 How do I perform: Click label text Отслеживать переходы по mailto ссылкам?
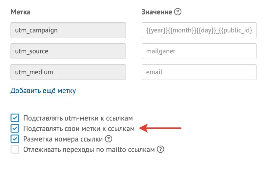point(89,150)
